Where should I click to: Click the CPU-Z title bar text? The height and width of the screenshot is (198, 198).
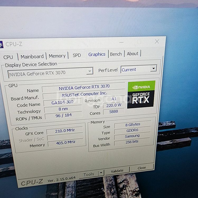point(14,44)
